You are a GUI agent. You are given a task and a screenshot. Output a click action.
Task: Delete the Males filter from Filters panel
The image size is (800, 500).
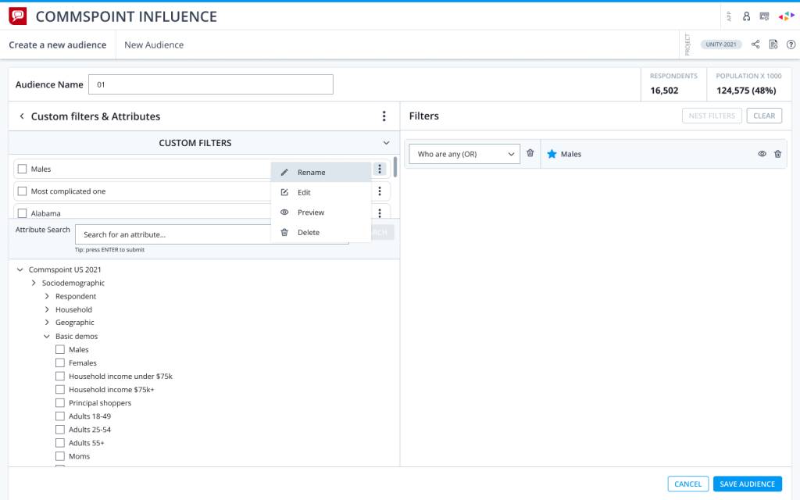pos(777,154)
